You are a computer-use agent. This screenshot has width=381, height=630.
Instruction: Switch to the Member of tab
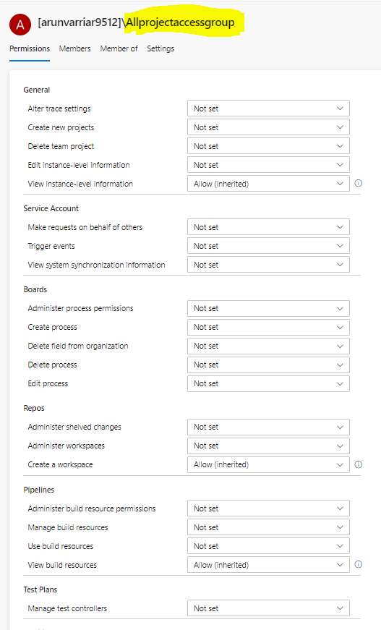(x=119, y=48)
